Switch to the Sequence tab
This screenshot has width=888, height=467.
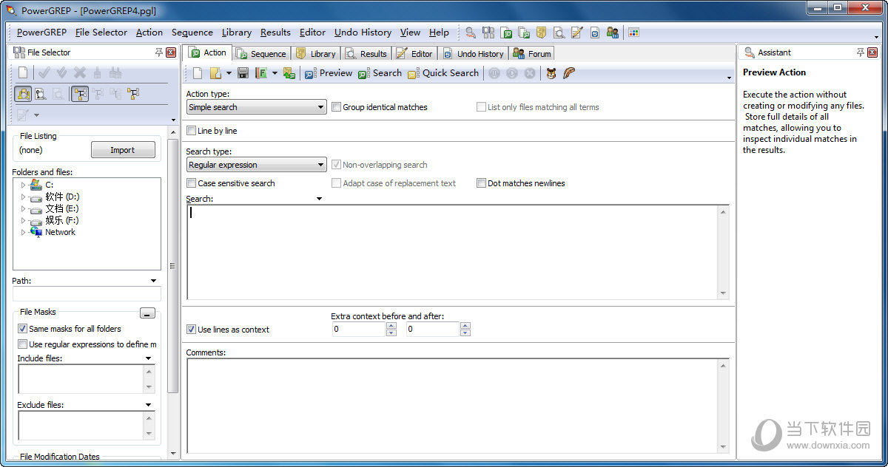click(x=261, y=53)
